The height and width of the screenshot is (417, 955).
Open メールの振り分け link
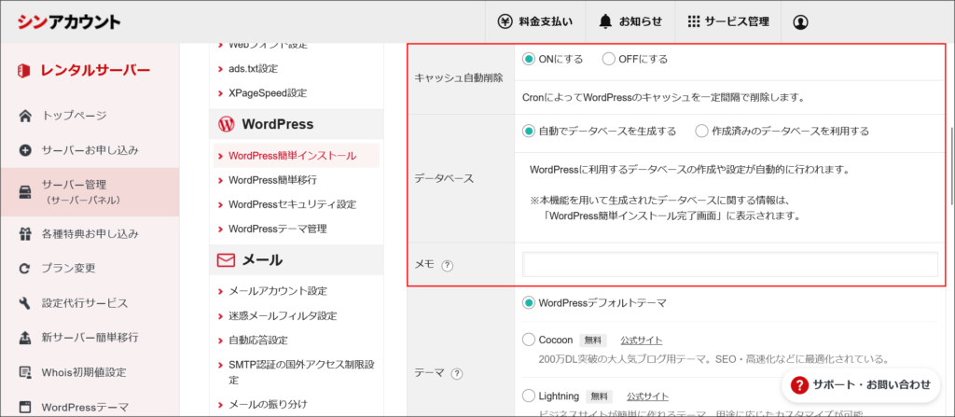[x=268, y=404]
